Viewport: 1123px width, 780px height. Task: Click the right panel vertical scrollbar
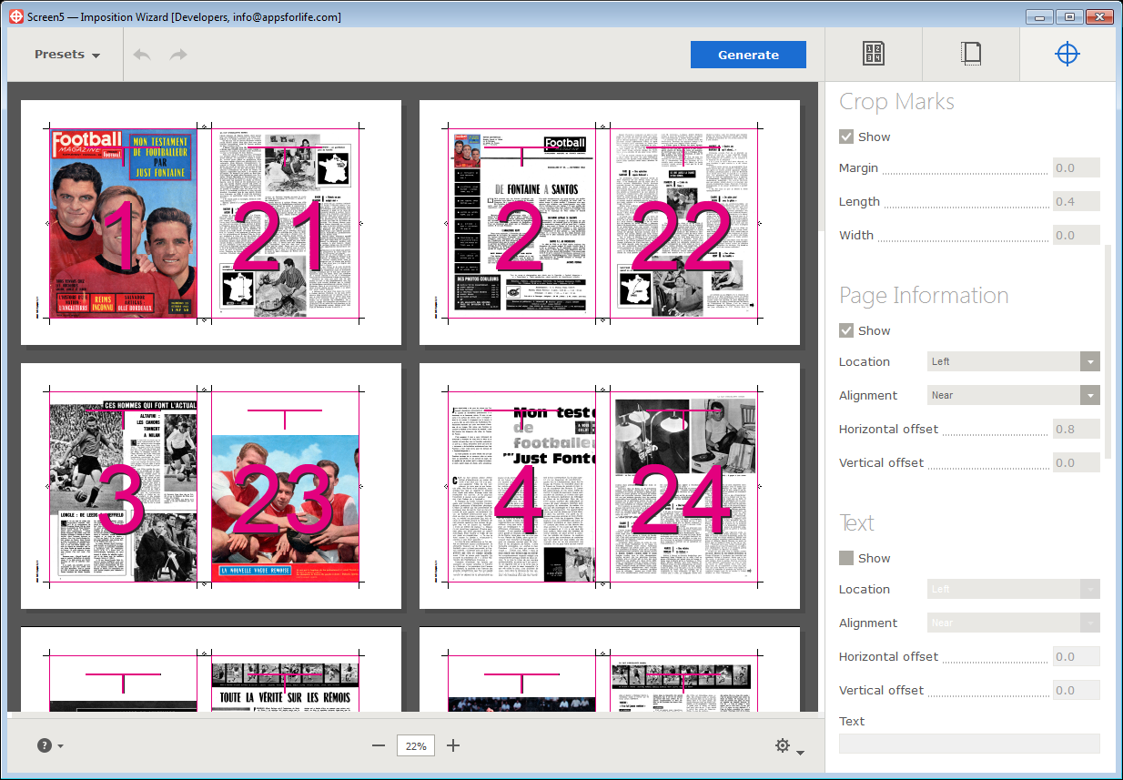1108,350
